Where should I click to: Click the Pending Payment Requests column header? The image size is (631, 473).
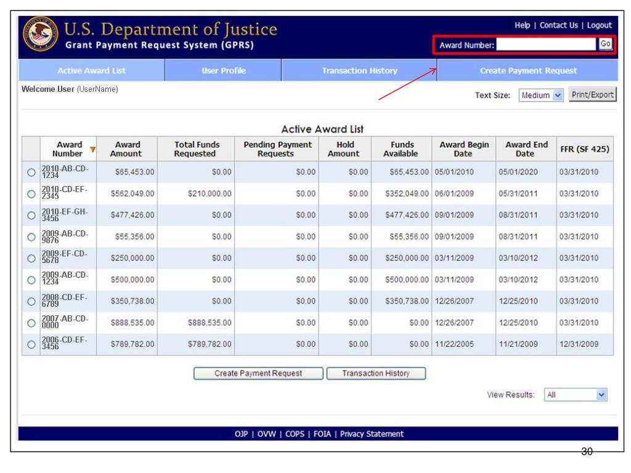coord(277,149)
